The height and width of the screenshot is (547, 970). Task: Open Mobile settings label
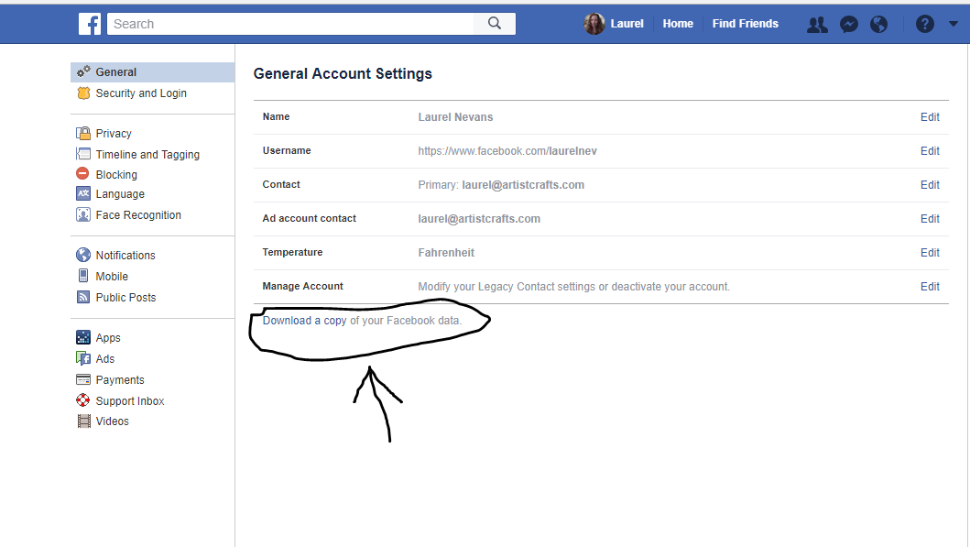(x=112, y=276)
